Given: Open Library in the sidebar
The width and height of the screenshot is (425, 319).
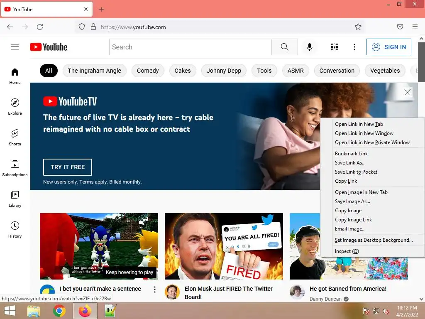Looking at the screenshot, I should pyautogui.click(x=15, y=199).
